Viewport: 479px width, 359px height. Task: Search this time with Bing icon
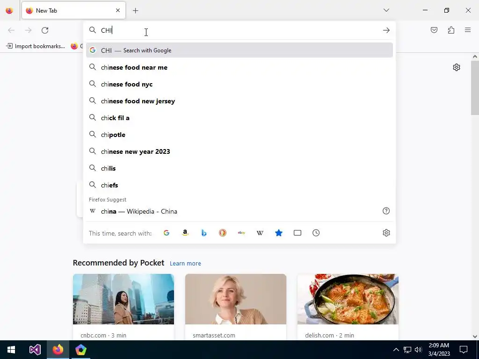[x=204, y=233]
